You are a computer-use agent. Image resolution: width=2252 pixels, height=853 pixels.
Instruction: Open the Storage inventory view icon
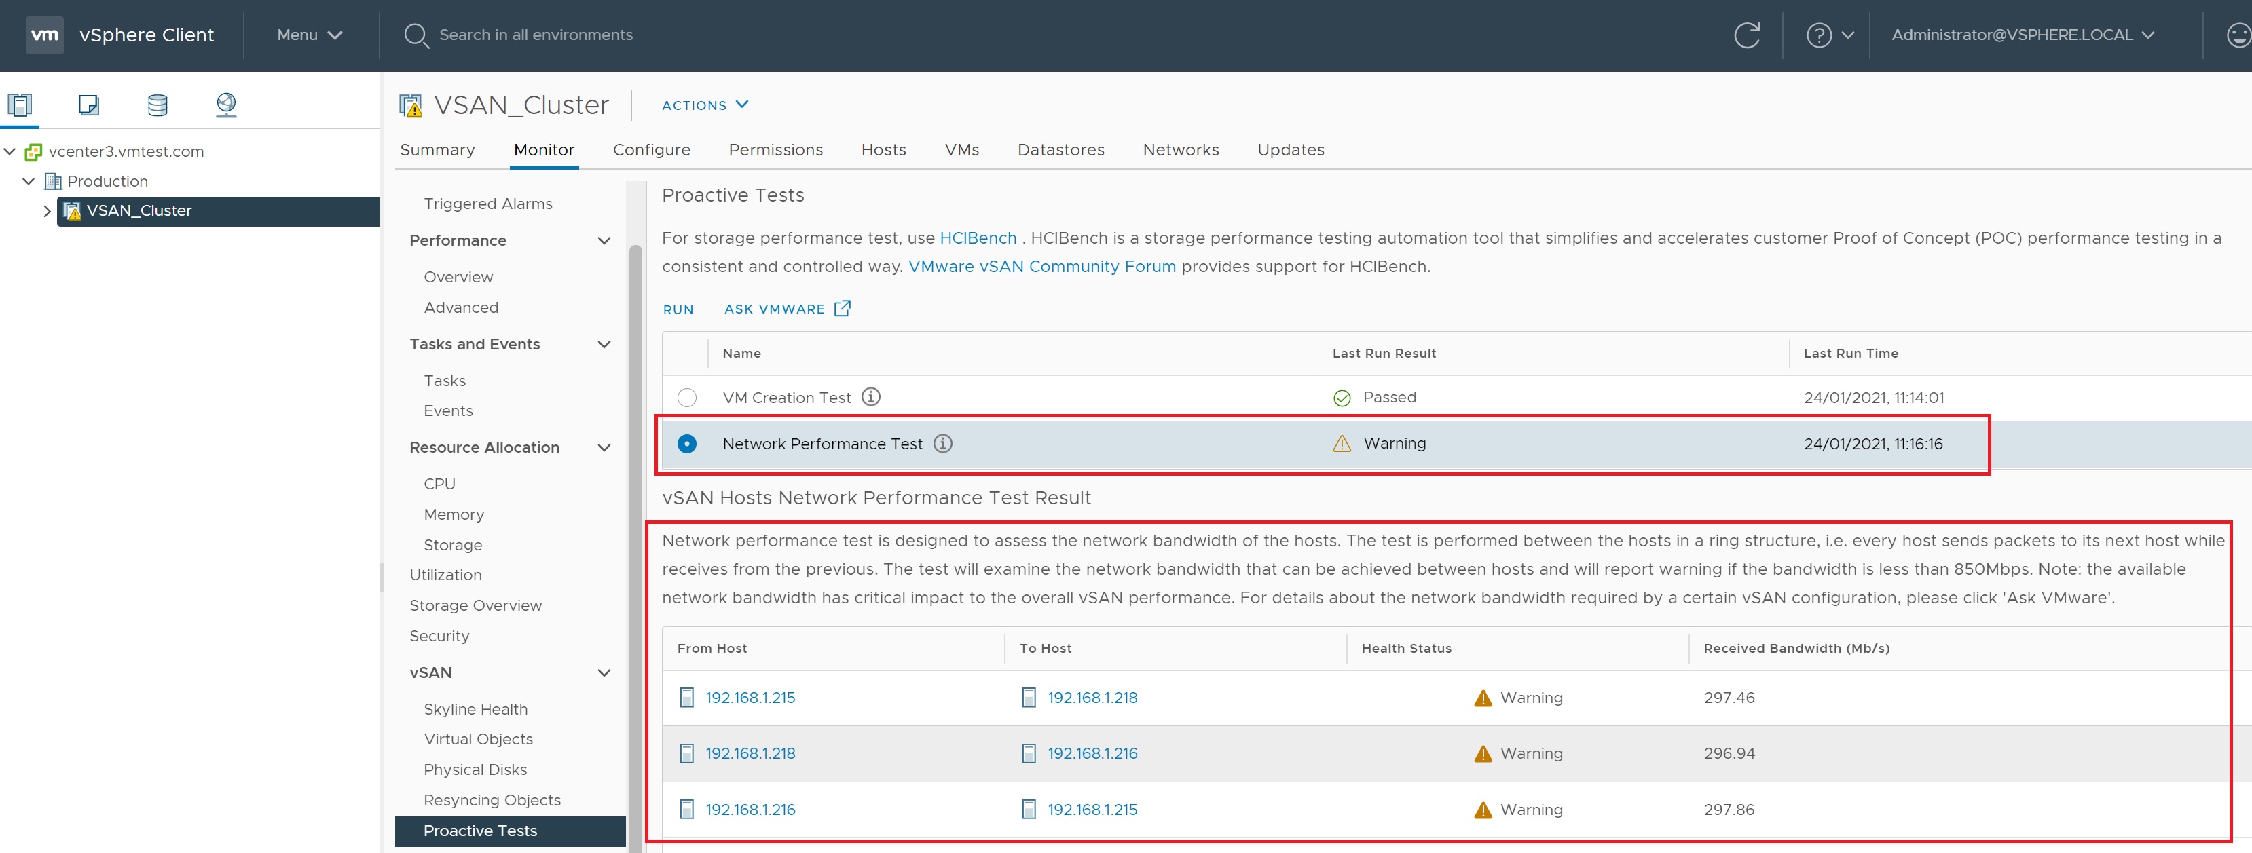pos(158,105)
